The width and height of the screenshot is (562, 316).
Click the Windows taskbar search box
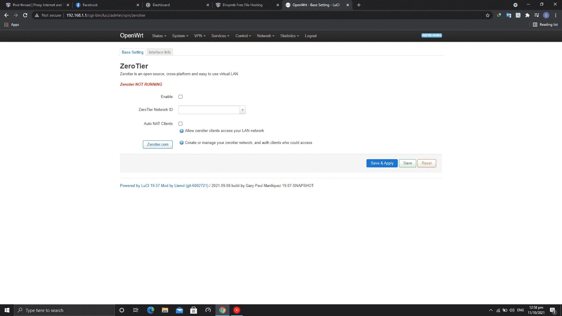click(x=64, y=310)
